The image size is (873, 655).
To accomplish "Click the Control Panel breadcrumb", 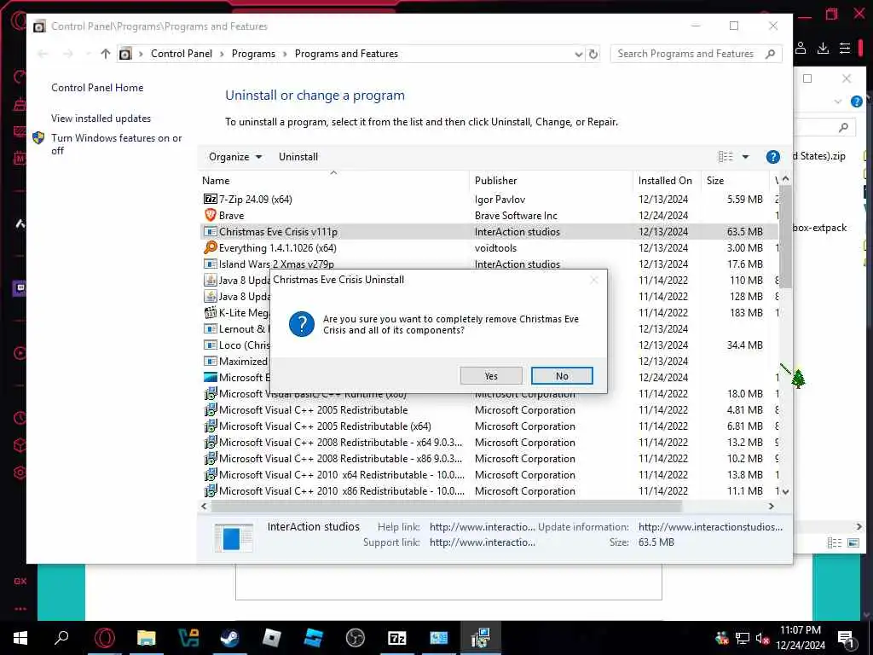I will (x=182, y=54).
